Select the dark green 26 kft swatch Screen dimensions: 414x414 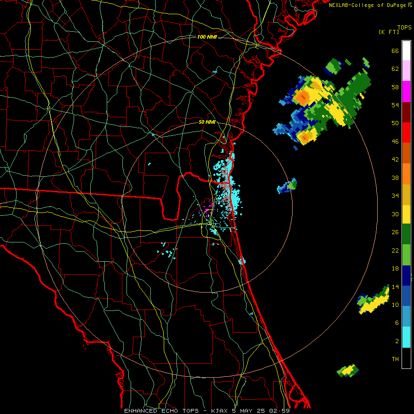406,234
